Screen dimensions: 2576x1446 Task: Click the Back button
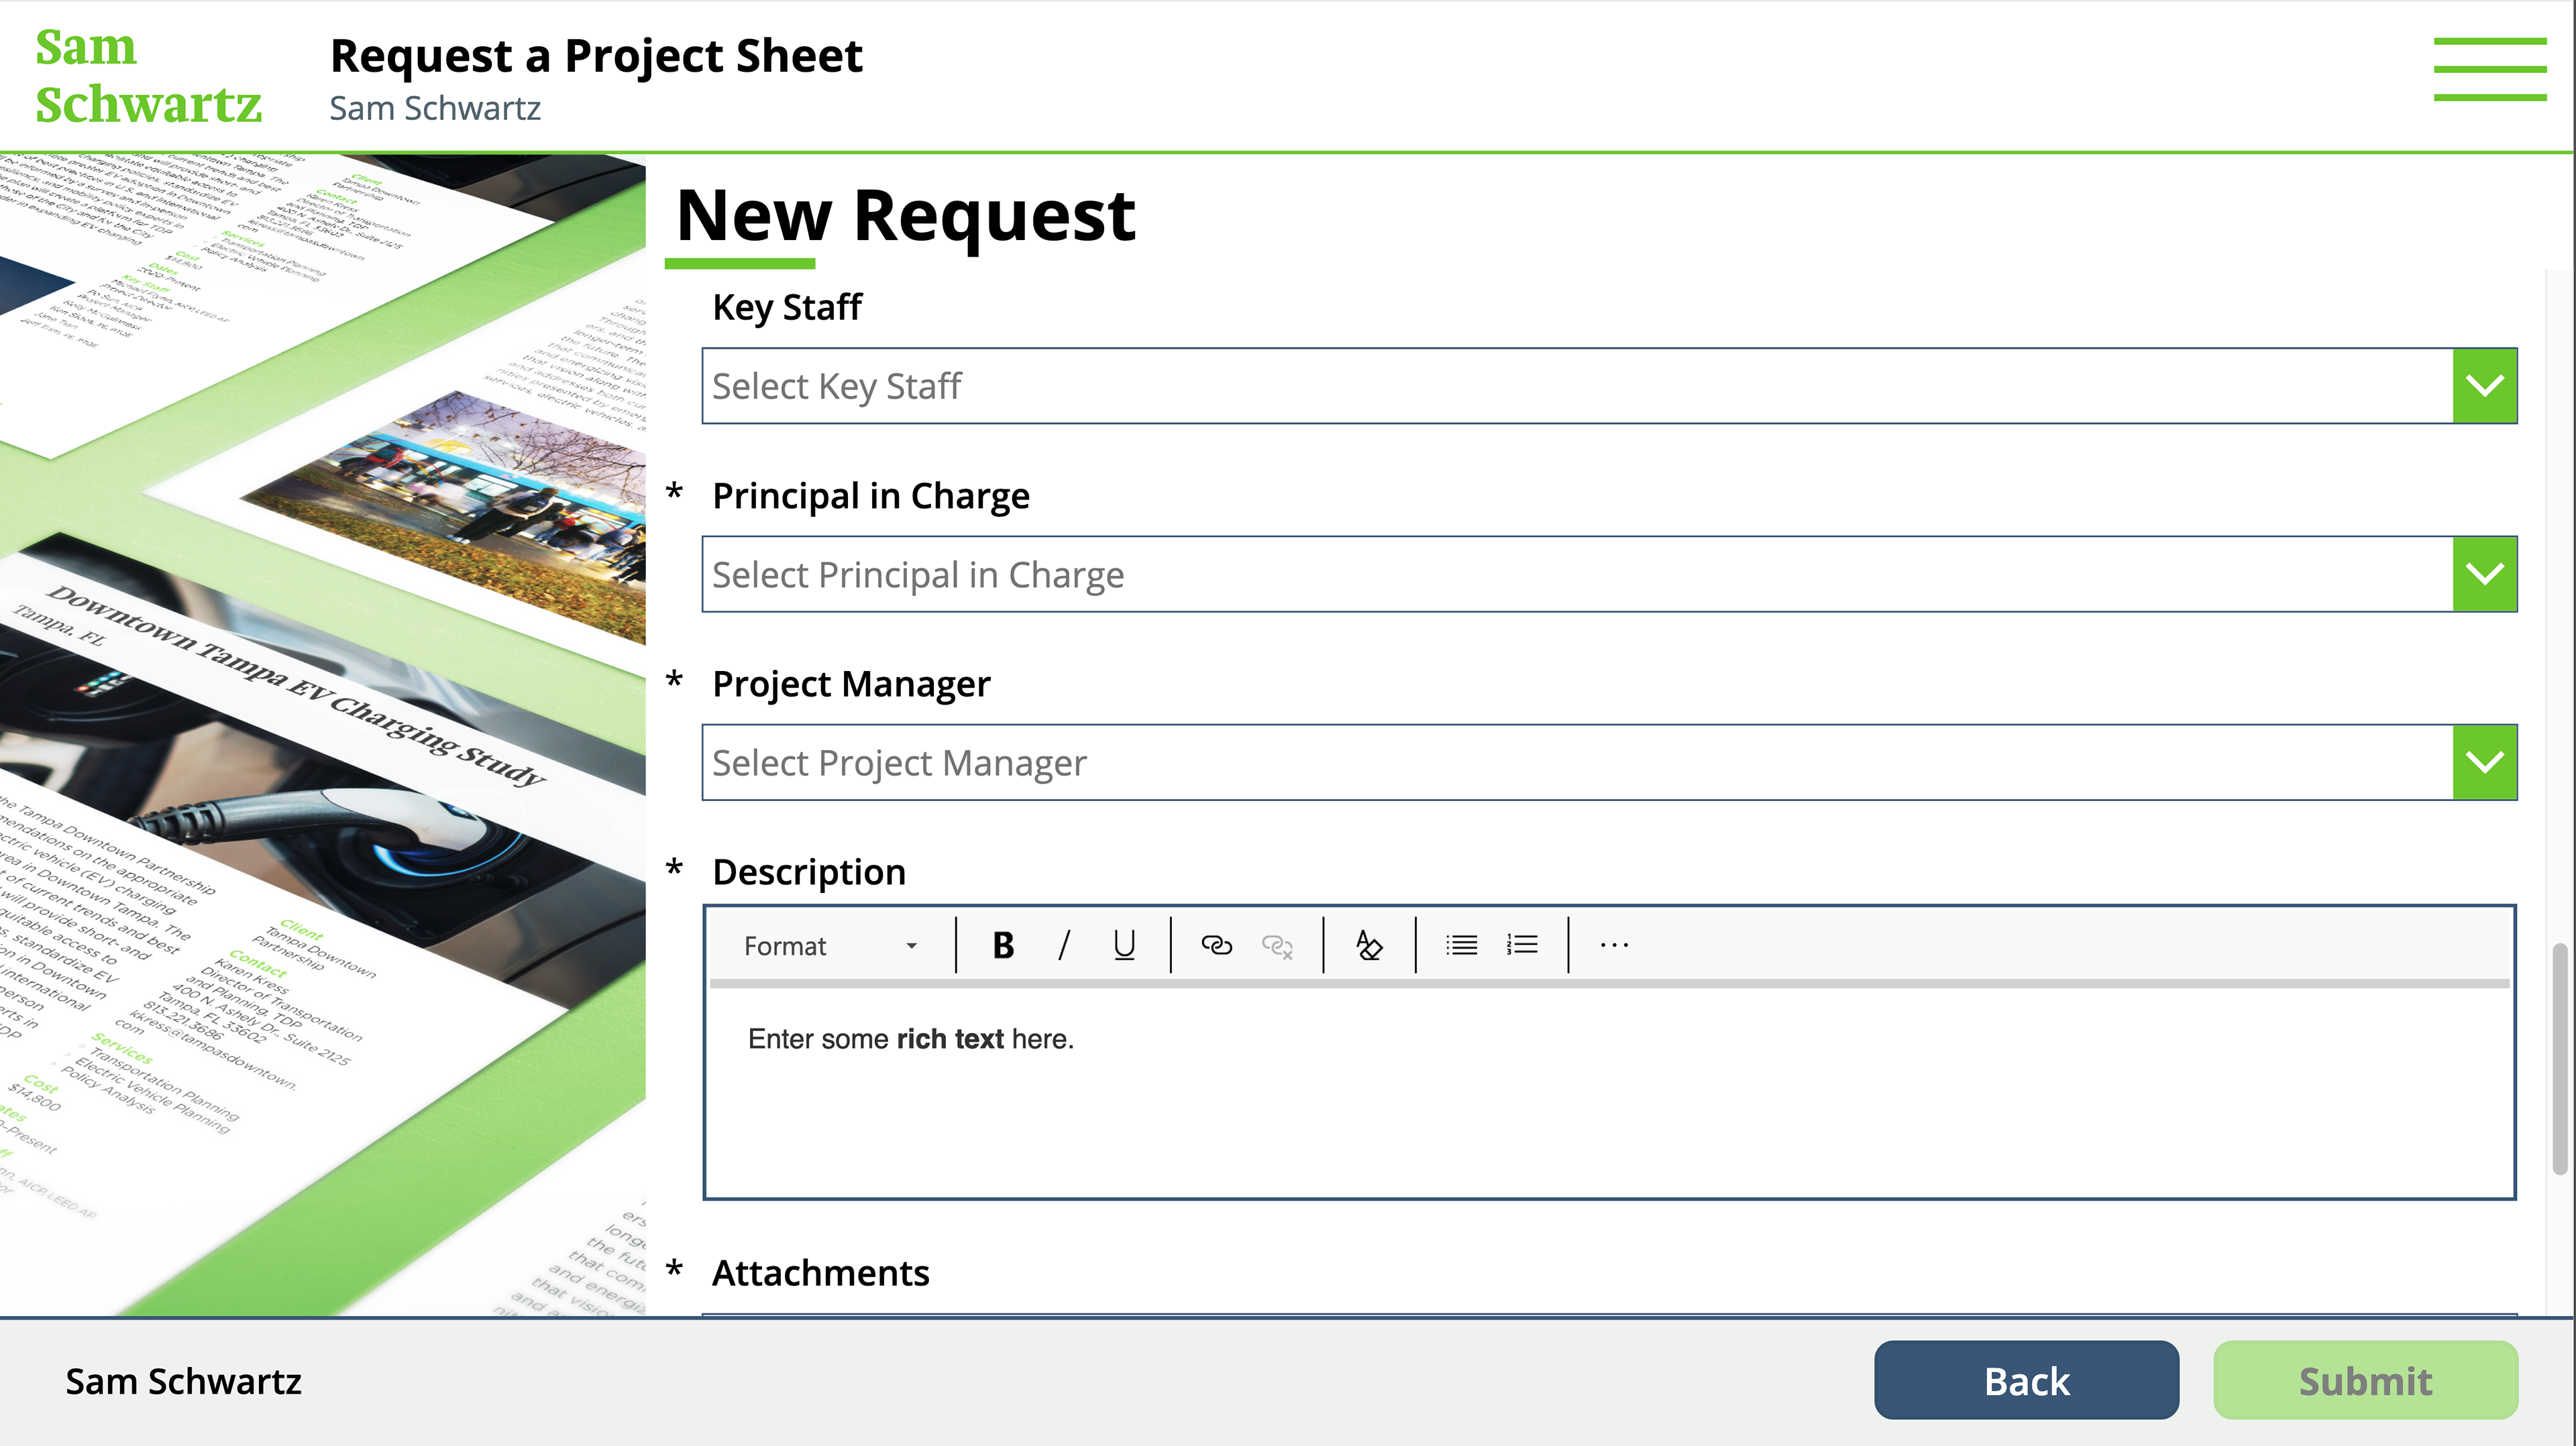click(2026, 1380)
